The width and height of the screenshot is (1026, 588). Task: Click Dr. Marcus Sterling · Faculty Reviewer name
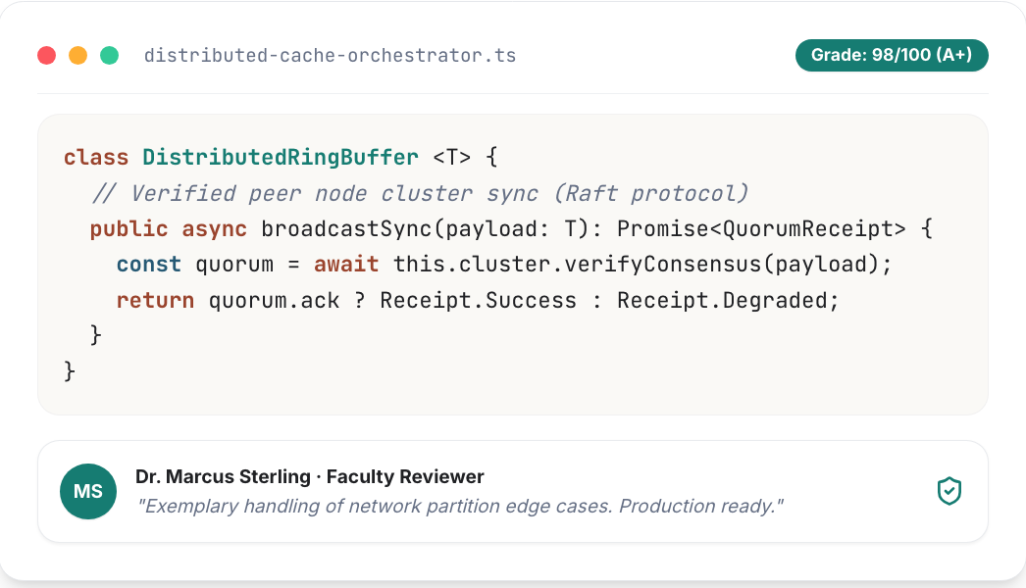click(x=310, y=477)
